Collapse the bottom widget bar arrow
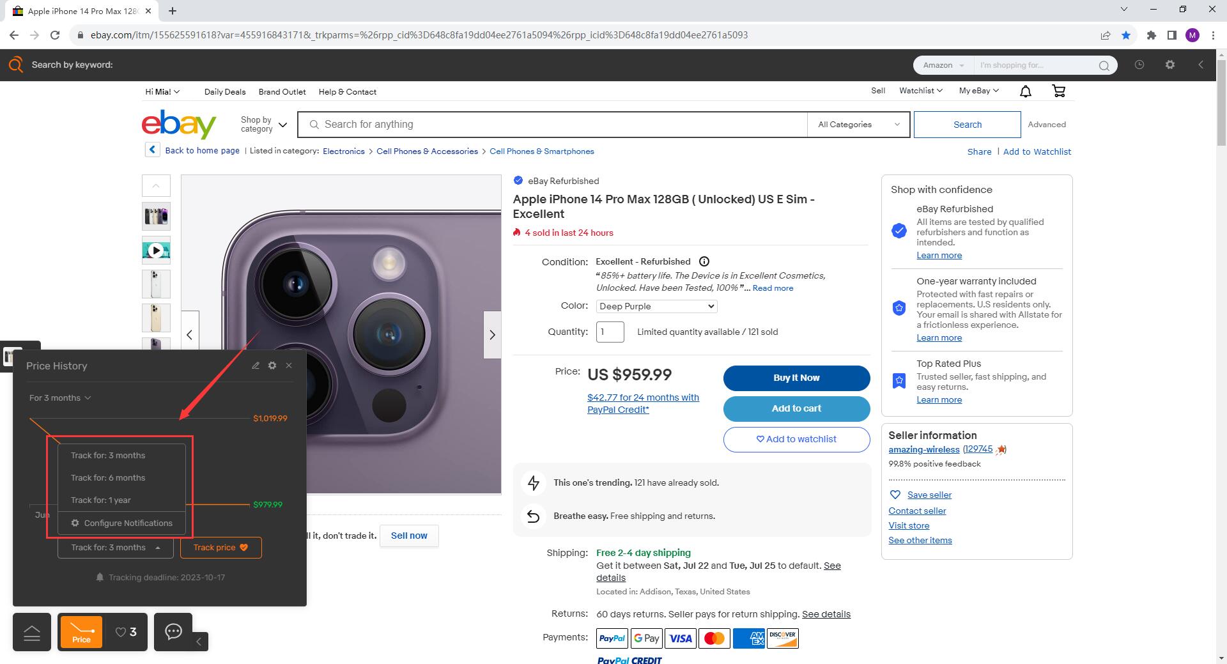The image size is (1227, 664). pos(199,642)
